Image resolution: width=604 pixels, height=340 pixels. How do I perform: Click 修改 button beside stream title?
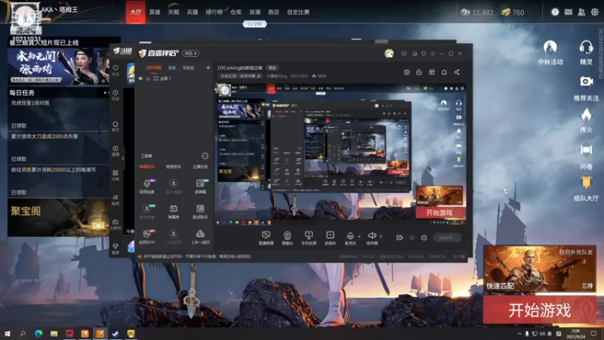273,68
